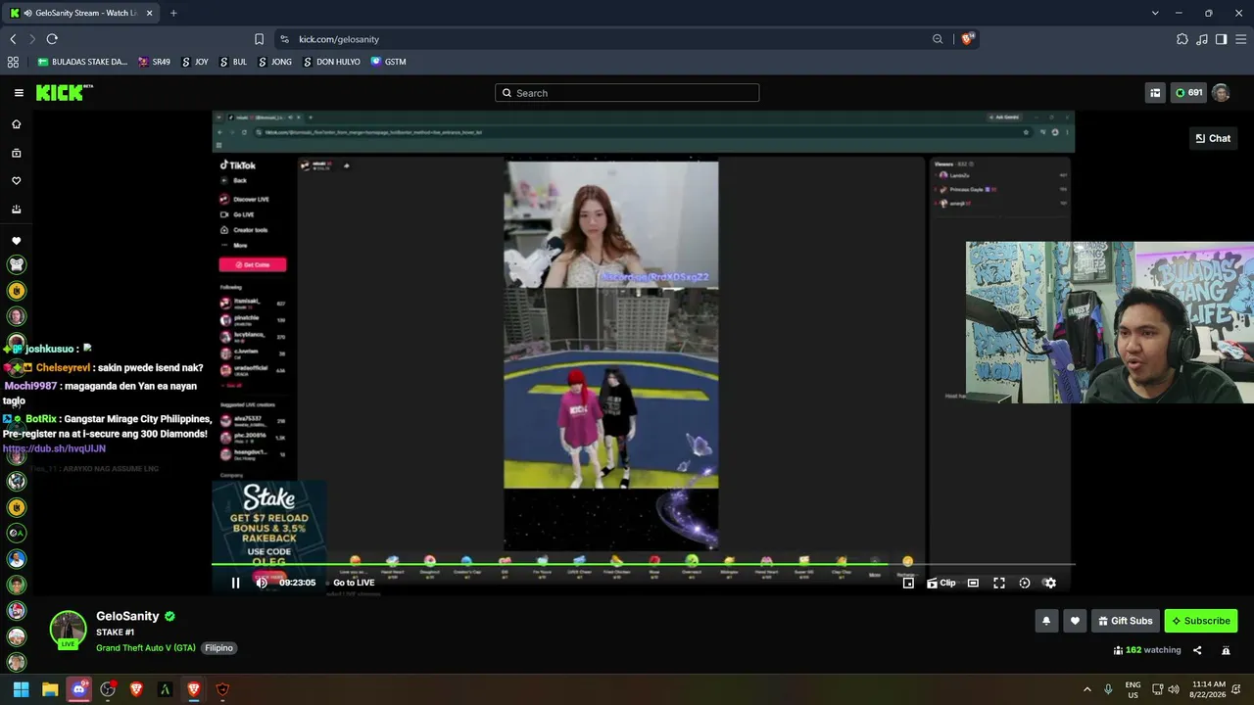Bookmark this page in the address bar
This screenshot has height=705, width=1254.
pyautogui.click(x=259, y=39)
